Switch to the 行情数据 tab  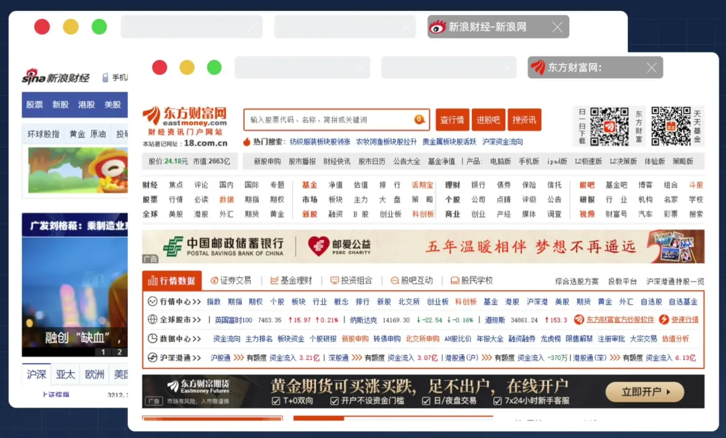click(172, 281)
